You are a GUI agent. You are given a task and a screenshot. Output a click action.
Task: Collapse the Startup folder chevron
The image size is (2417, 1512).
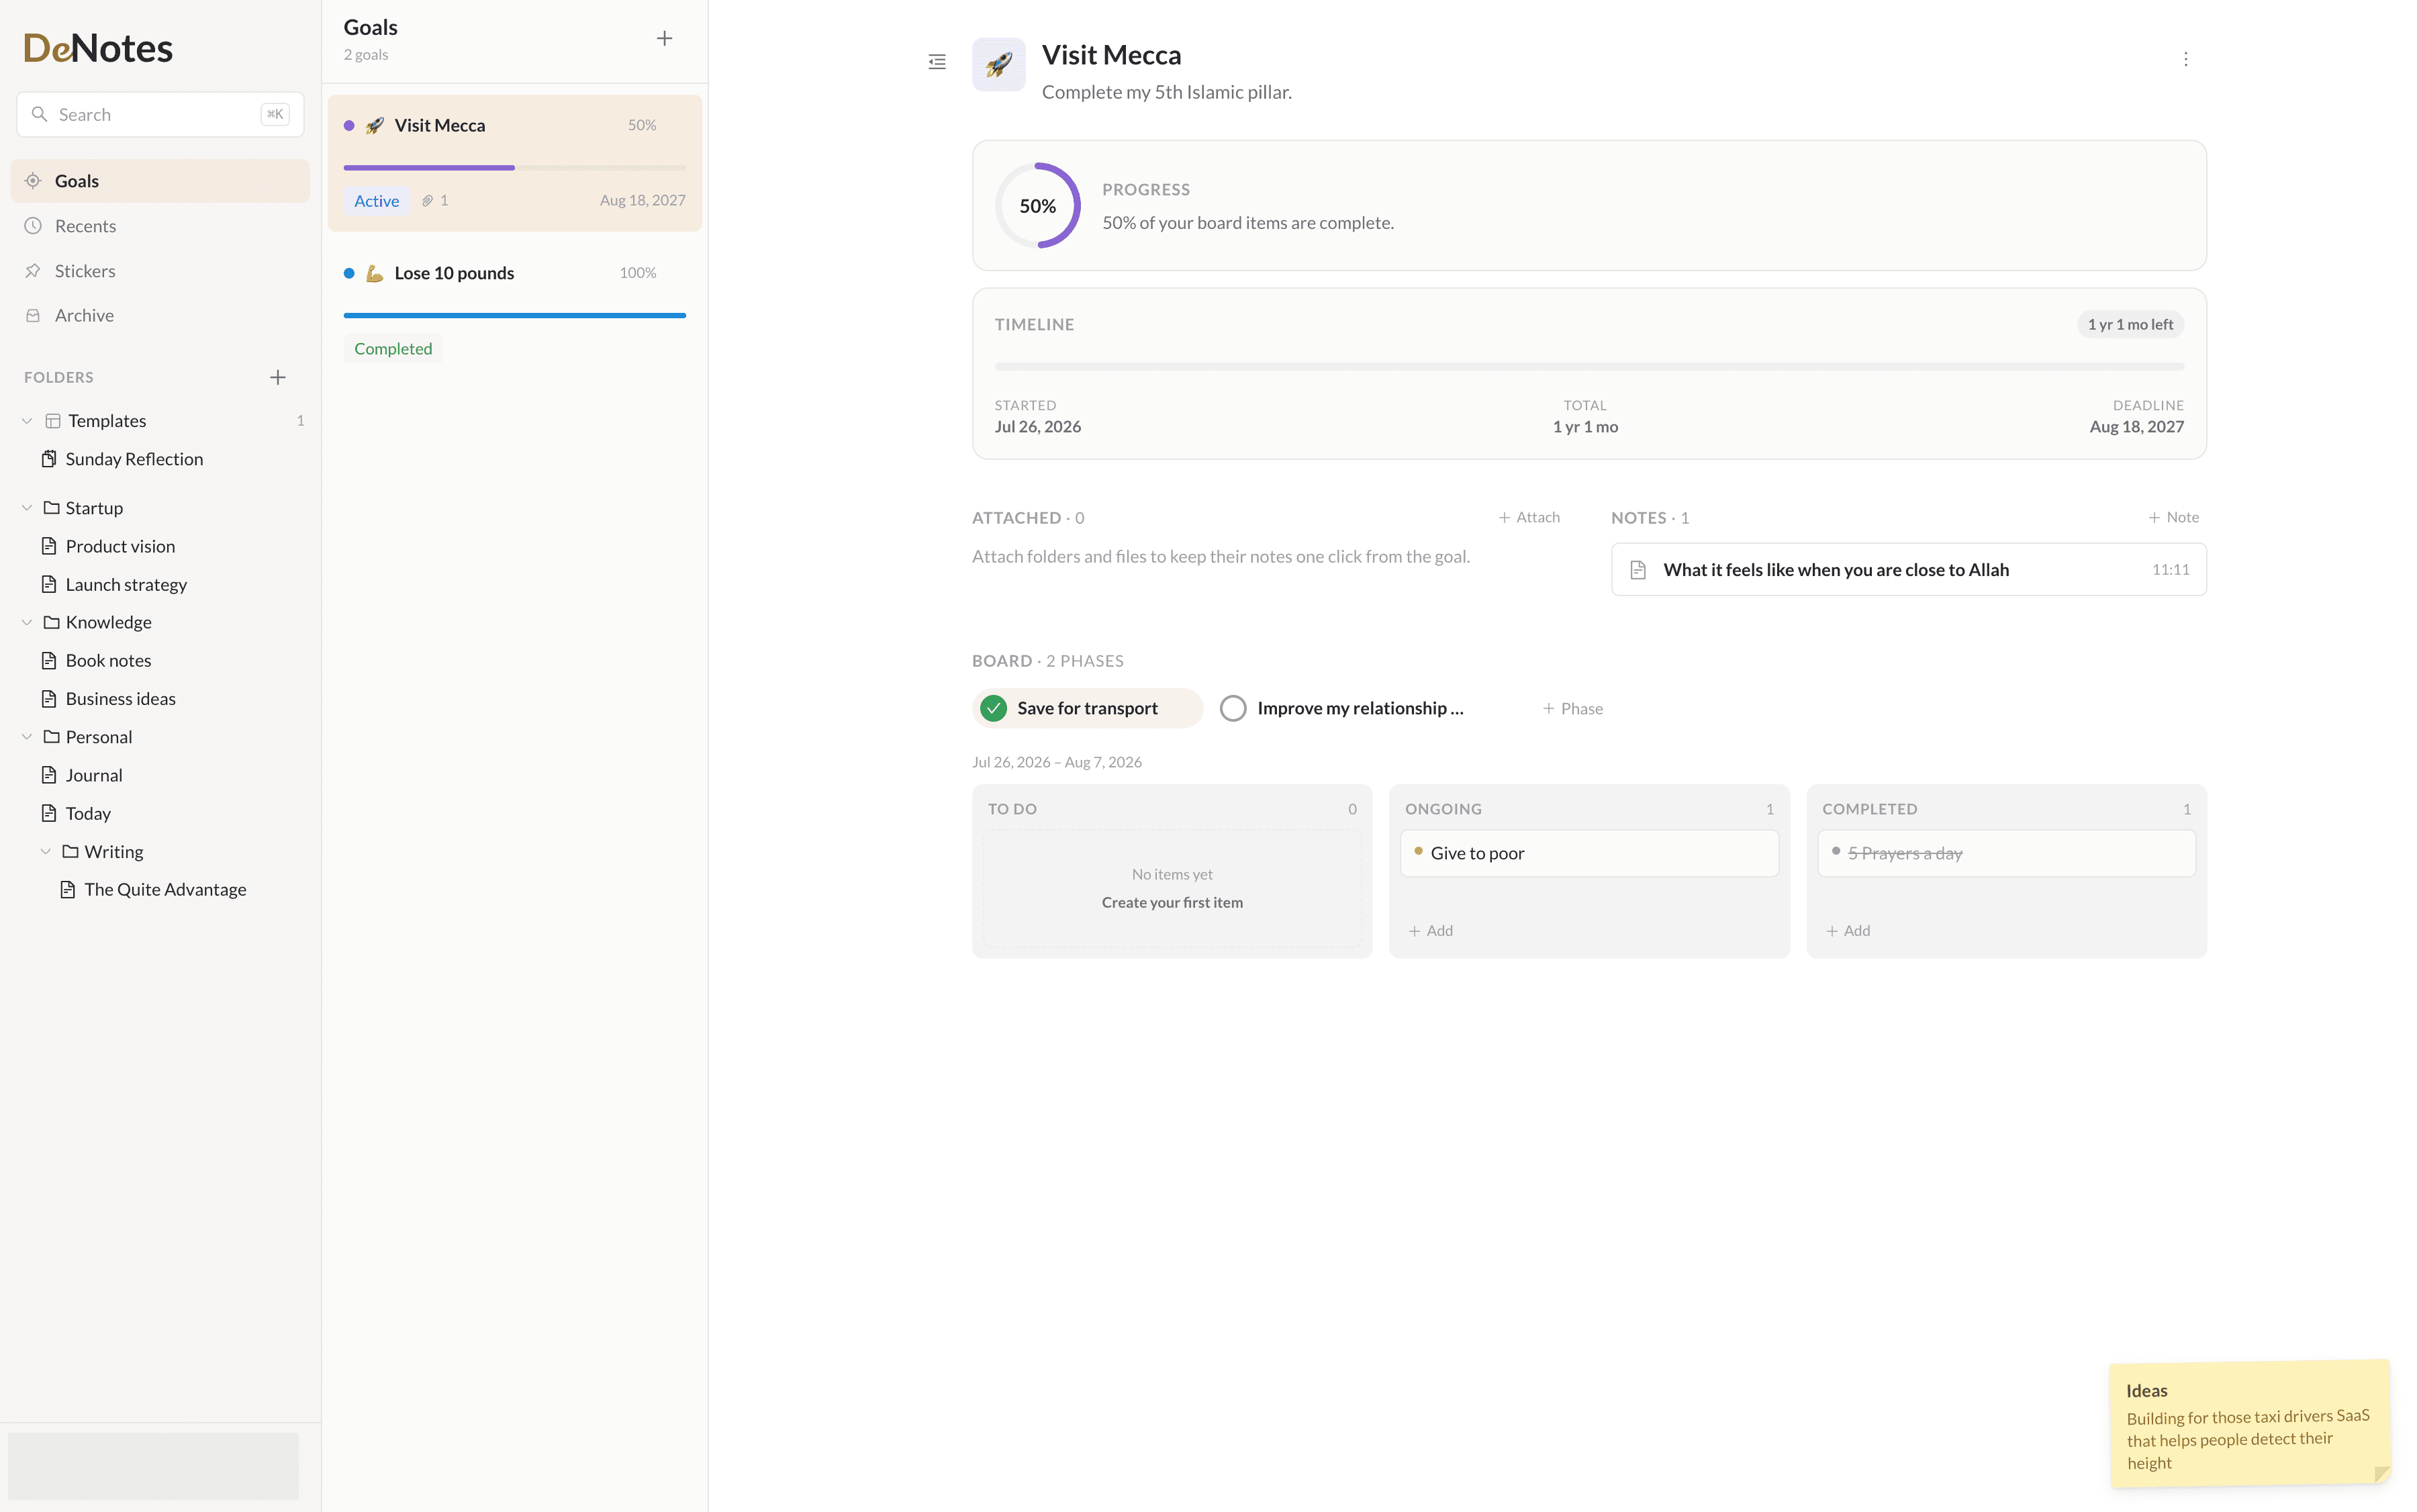point(27,508)
